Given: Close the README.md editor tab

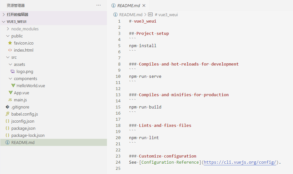Looking at the screenshot, I should pyautogui.click(x=144, y=5).
